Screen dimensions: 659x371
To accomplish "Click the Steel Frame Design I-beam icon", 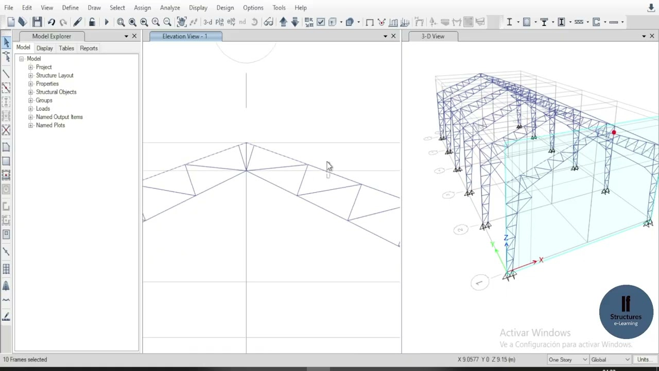I will tap(509, 22).
